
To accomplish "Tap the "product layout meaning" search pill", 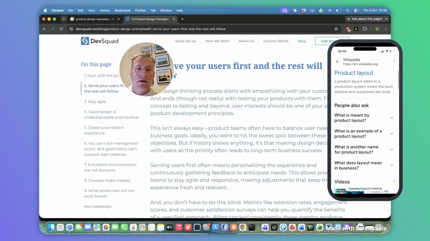I will coord(365,188).
